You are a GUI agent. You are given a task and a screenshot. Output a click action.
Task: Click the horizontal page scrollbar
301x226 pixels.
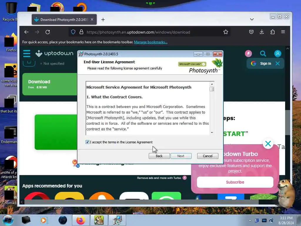[142, 202]
